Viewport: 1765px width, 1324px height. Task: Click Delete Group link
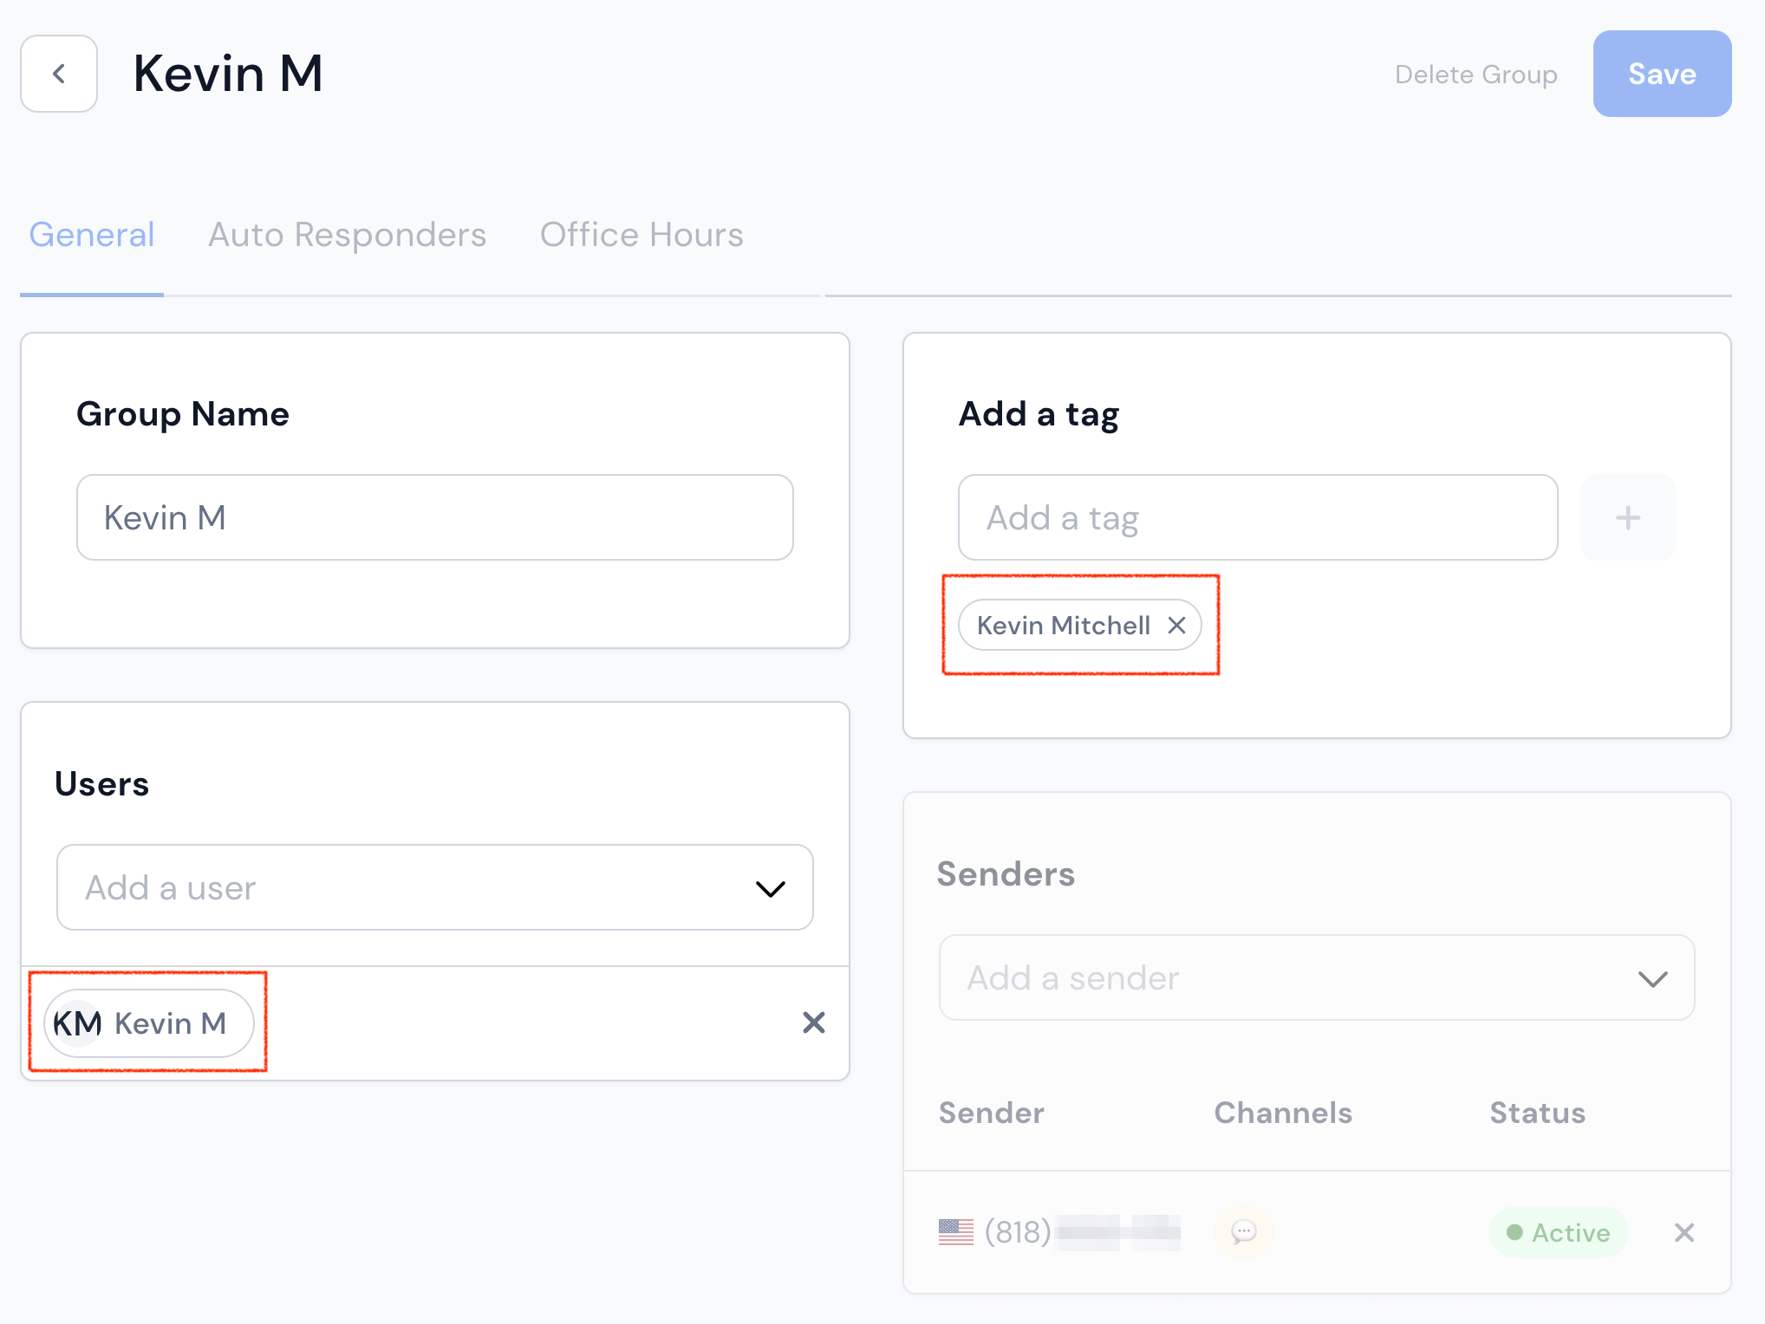coord(1475,75)
